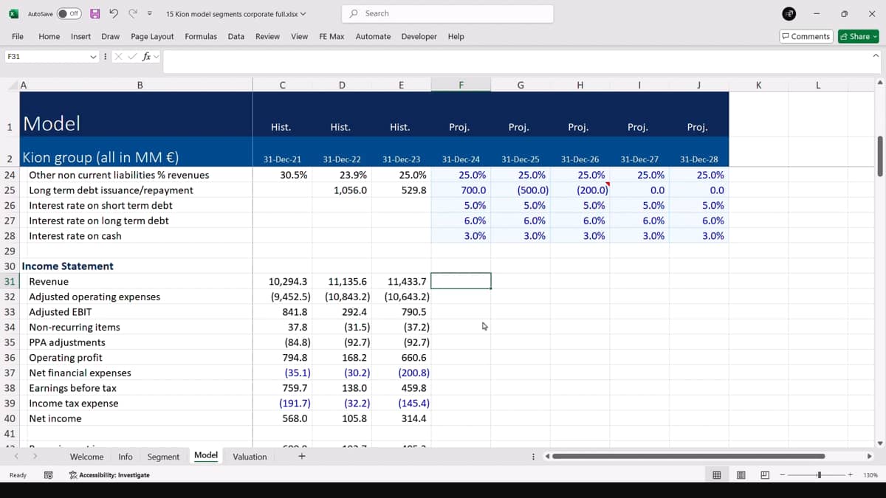The width and height of the screenshot is (886, 498).
Task: Click the 130% zoom level
Action: (870, 475)
